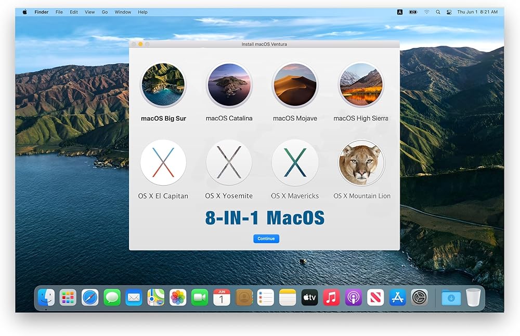Open the Finder menu in menu bar

point(42,12)
